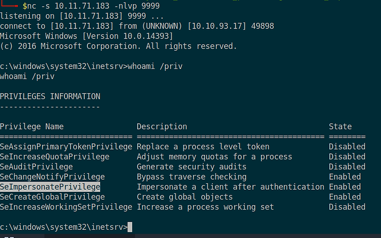
Task: Click Disabled state of SeIncreaseWorkingSetPrivilege
Action: coord(347,207)
